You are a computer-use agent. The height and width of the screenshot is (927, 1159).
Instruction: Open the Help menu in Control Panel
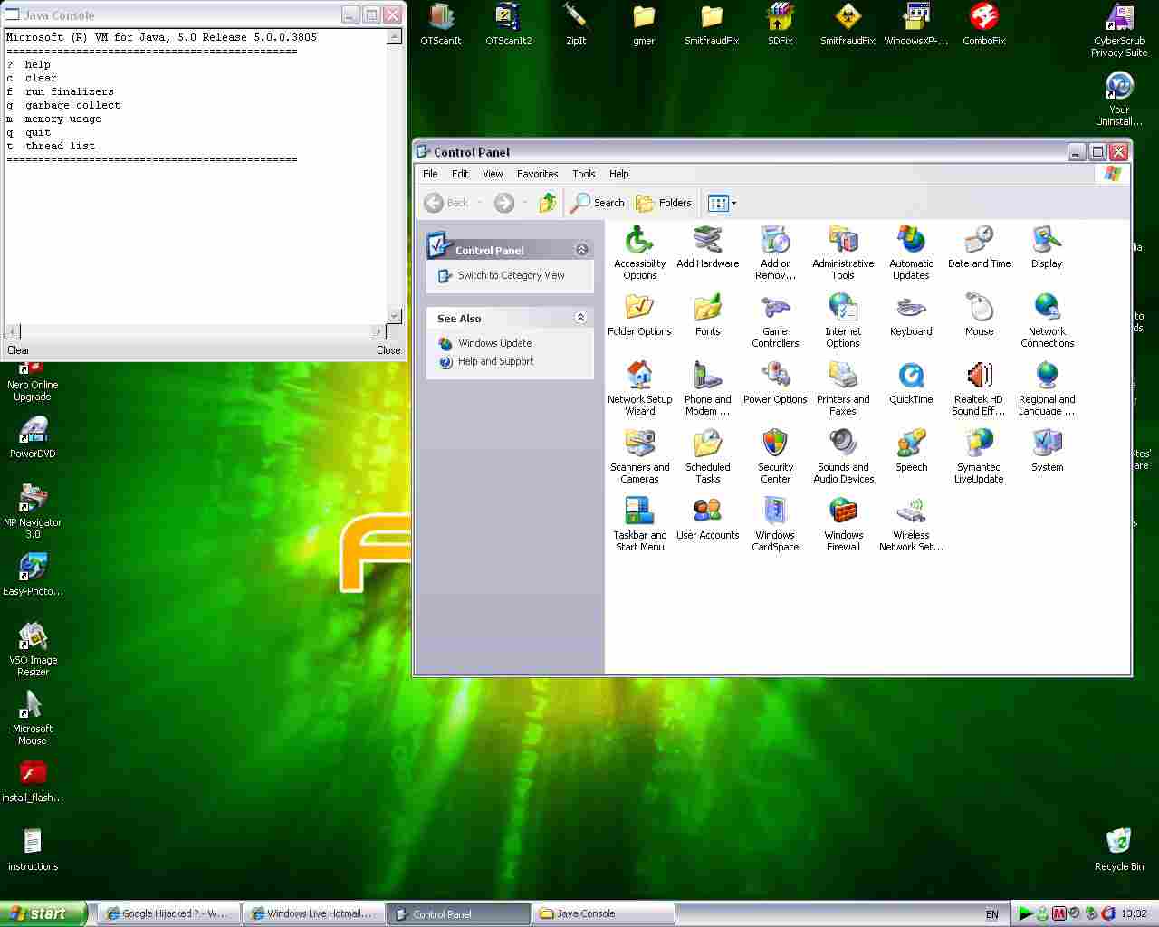pyautogui.click(x=618, y=174)
